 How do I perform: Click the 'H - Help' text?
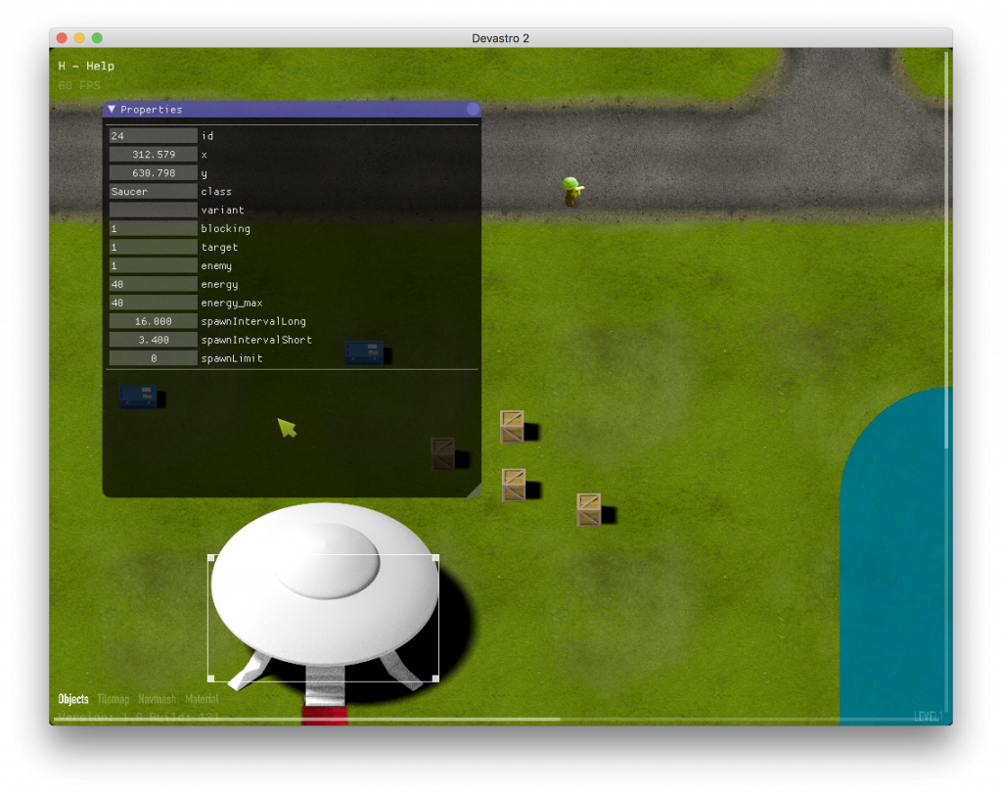[86, 66]
